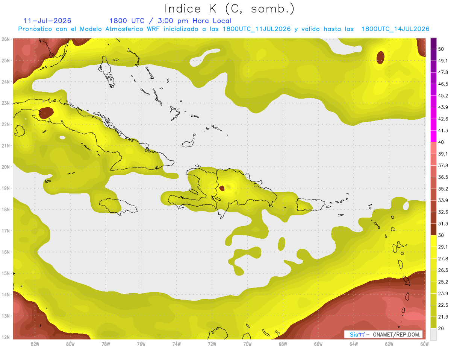451x349 pixels.
Task: Click the gray swatch below 20 on legend
Action: pos(433,334)
